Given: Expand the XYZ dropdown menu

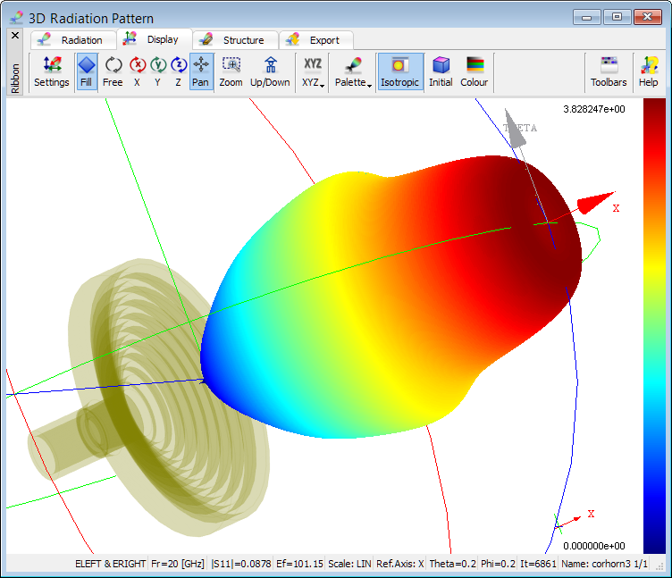Looking at the screenshot, I should click(x=313, y=71).
